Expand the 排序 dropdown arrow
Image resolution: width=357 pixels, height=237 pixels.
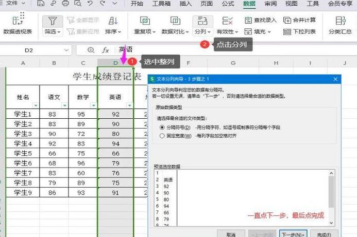coord(120,32)
